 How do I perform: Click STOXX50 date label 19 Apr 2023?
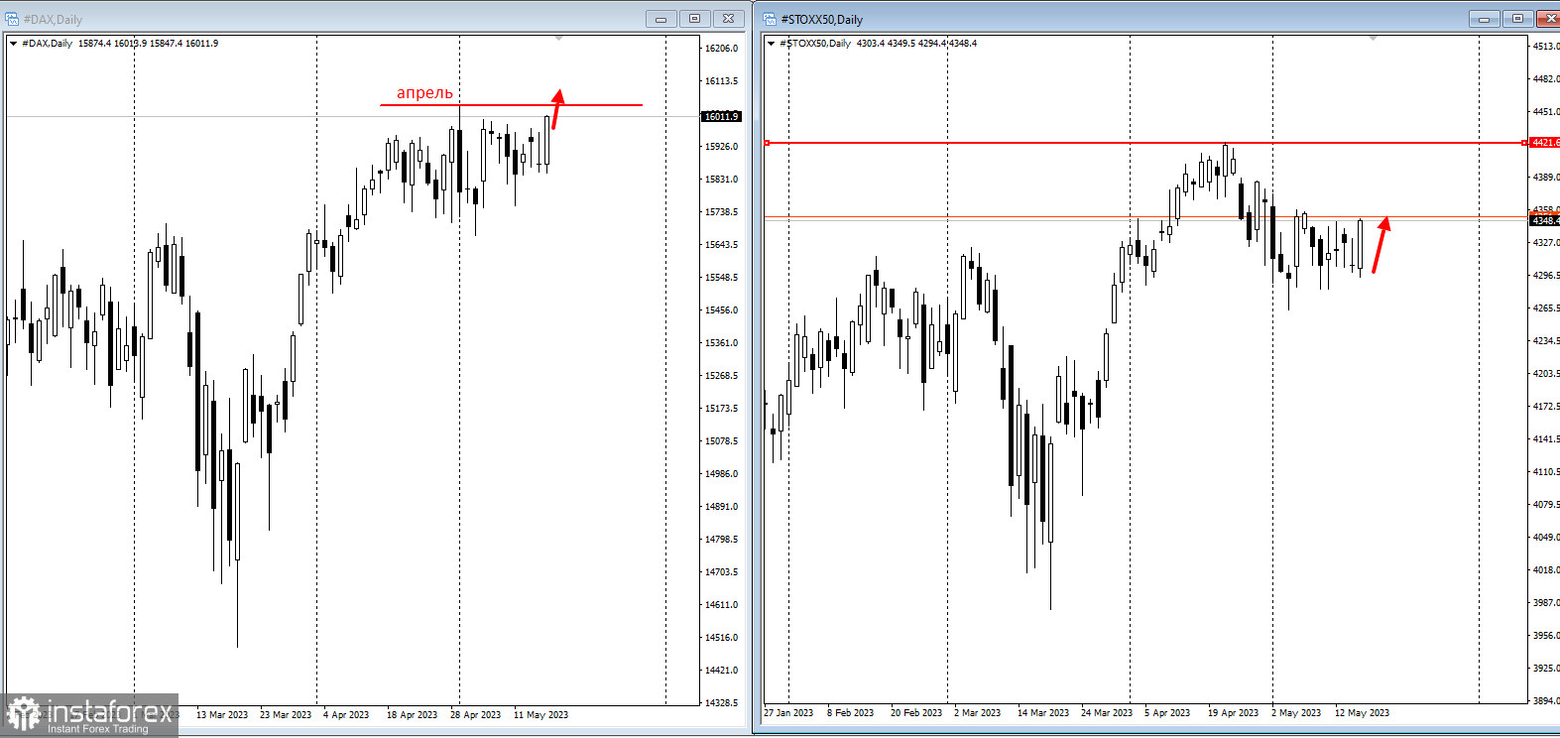click(x=1233, y=713)
